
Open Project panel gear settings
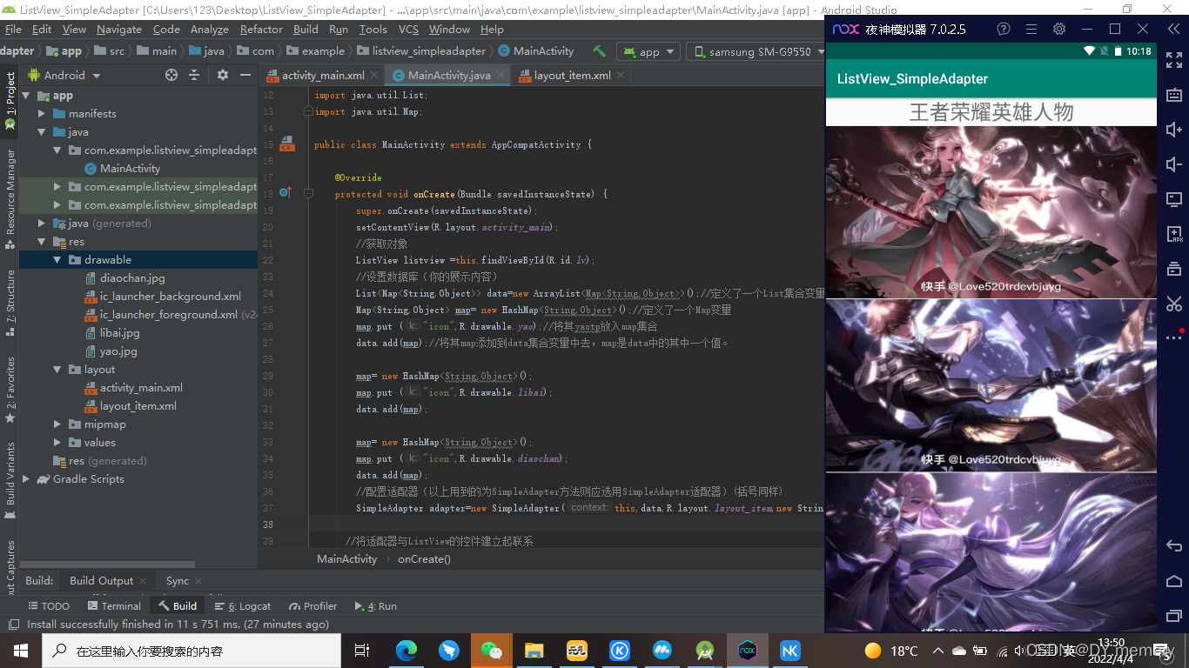pyautogui.click(x=223, y=76)
